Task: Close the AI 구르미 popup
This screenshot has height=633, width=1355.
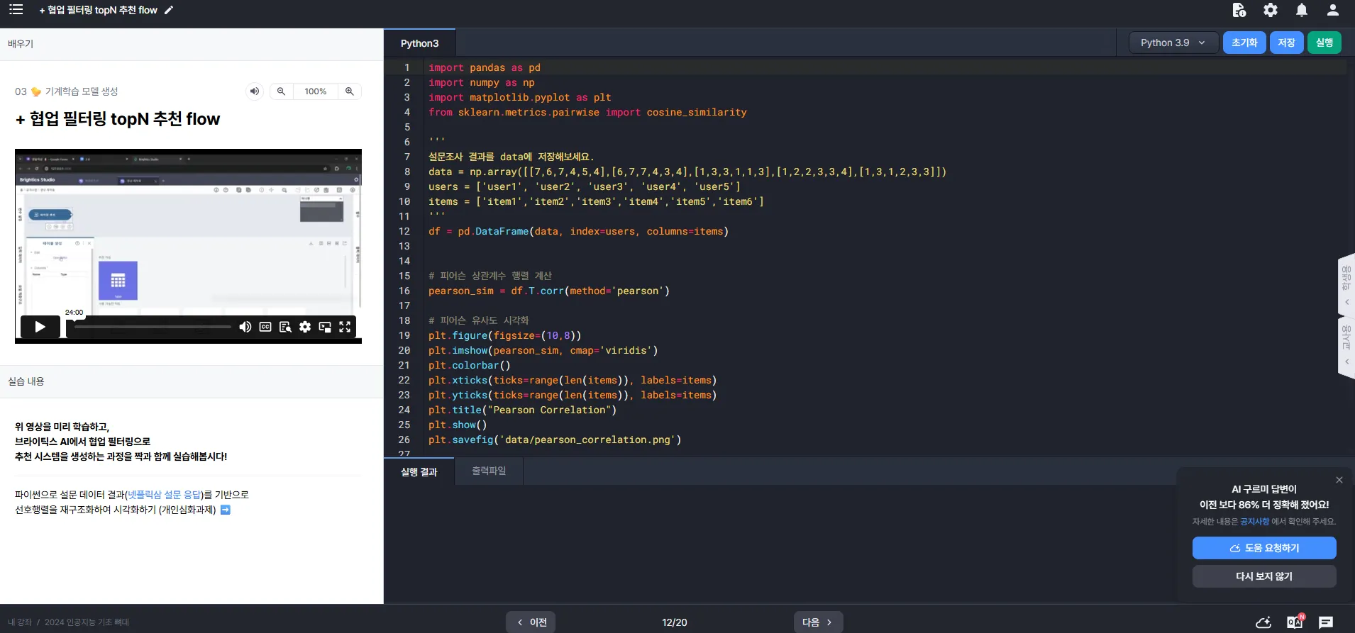Action: pyautogui.click(x=1339, y=480)
